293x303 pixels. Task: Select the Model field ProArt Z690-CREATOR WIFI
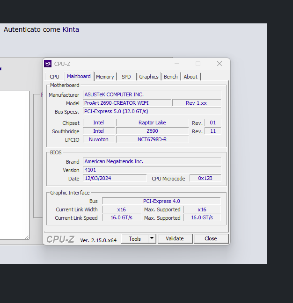click(x=127, y=103)
